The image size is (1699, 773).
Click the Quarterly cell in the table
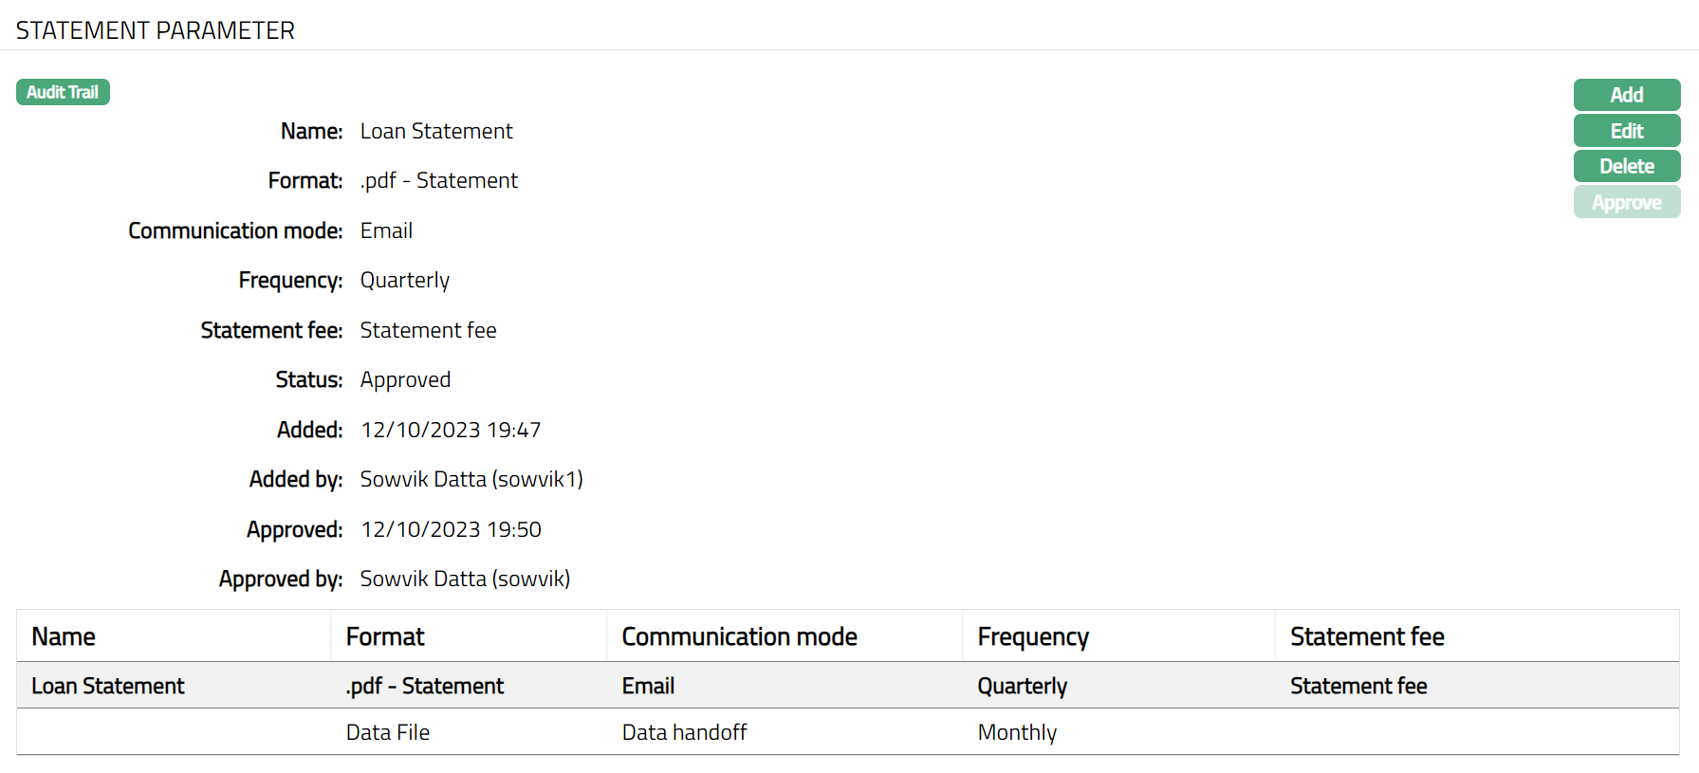pos(1023,686)
